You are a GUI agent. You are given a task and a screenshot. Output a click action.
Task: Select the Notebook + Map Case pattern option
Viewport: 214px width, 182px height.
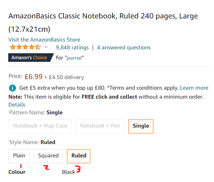click(40, 126)
